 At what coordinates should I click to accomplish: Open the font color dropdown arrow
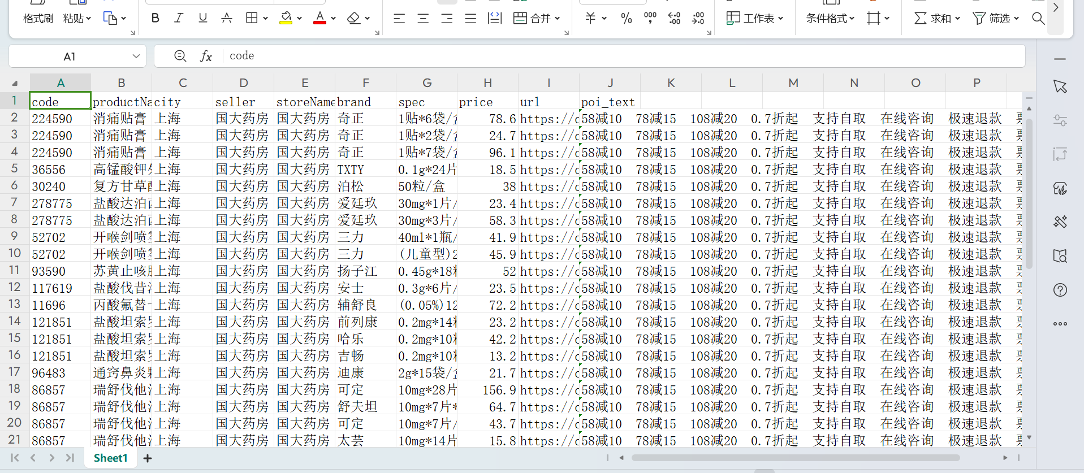(x=333, y=19)
